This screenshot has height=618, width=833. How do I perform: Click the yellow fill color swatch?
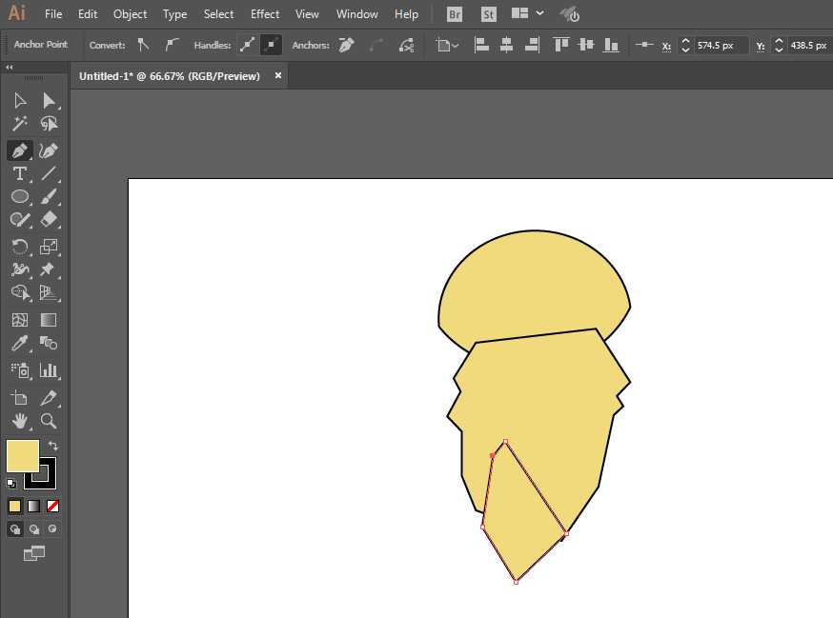[22, 456]
